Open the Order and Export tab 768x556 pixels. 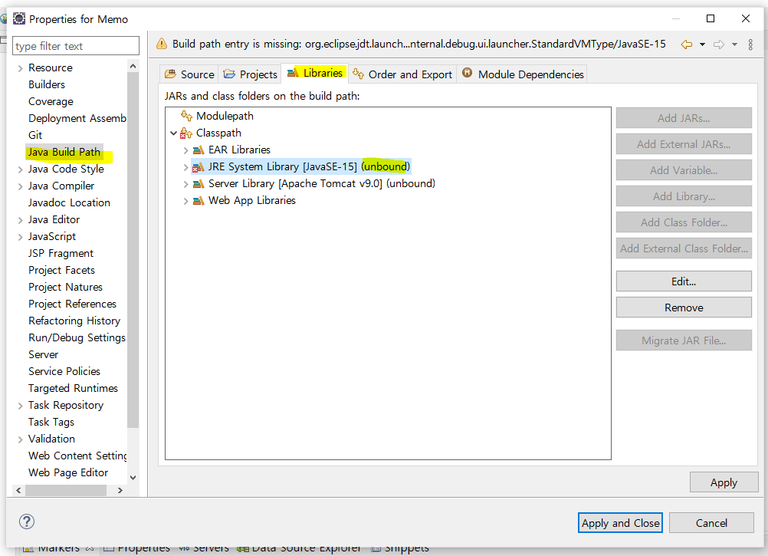[x=402, y=74]
